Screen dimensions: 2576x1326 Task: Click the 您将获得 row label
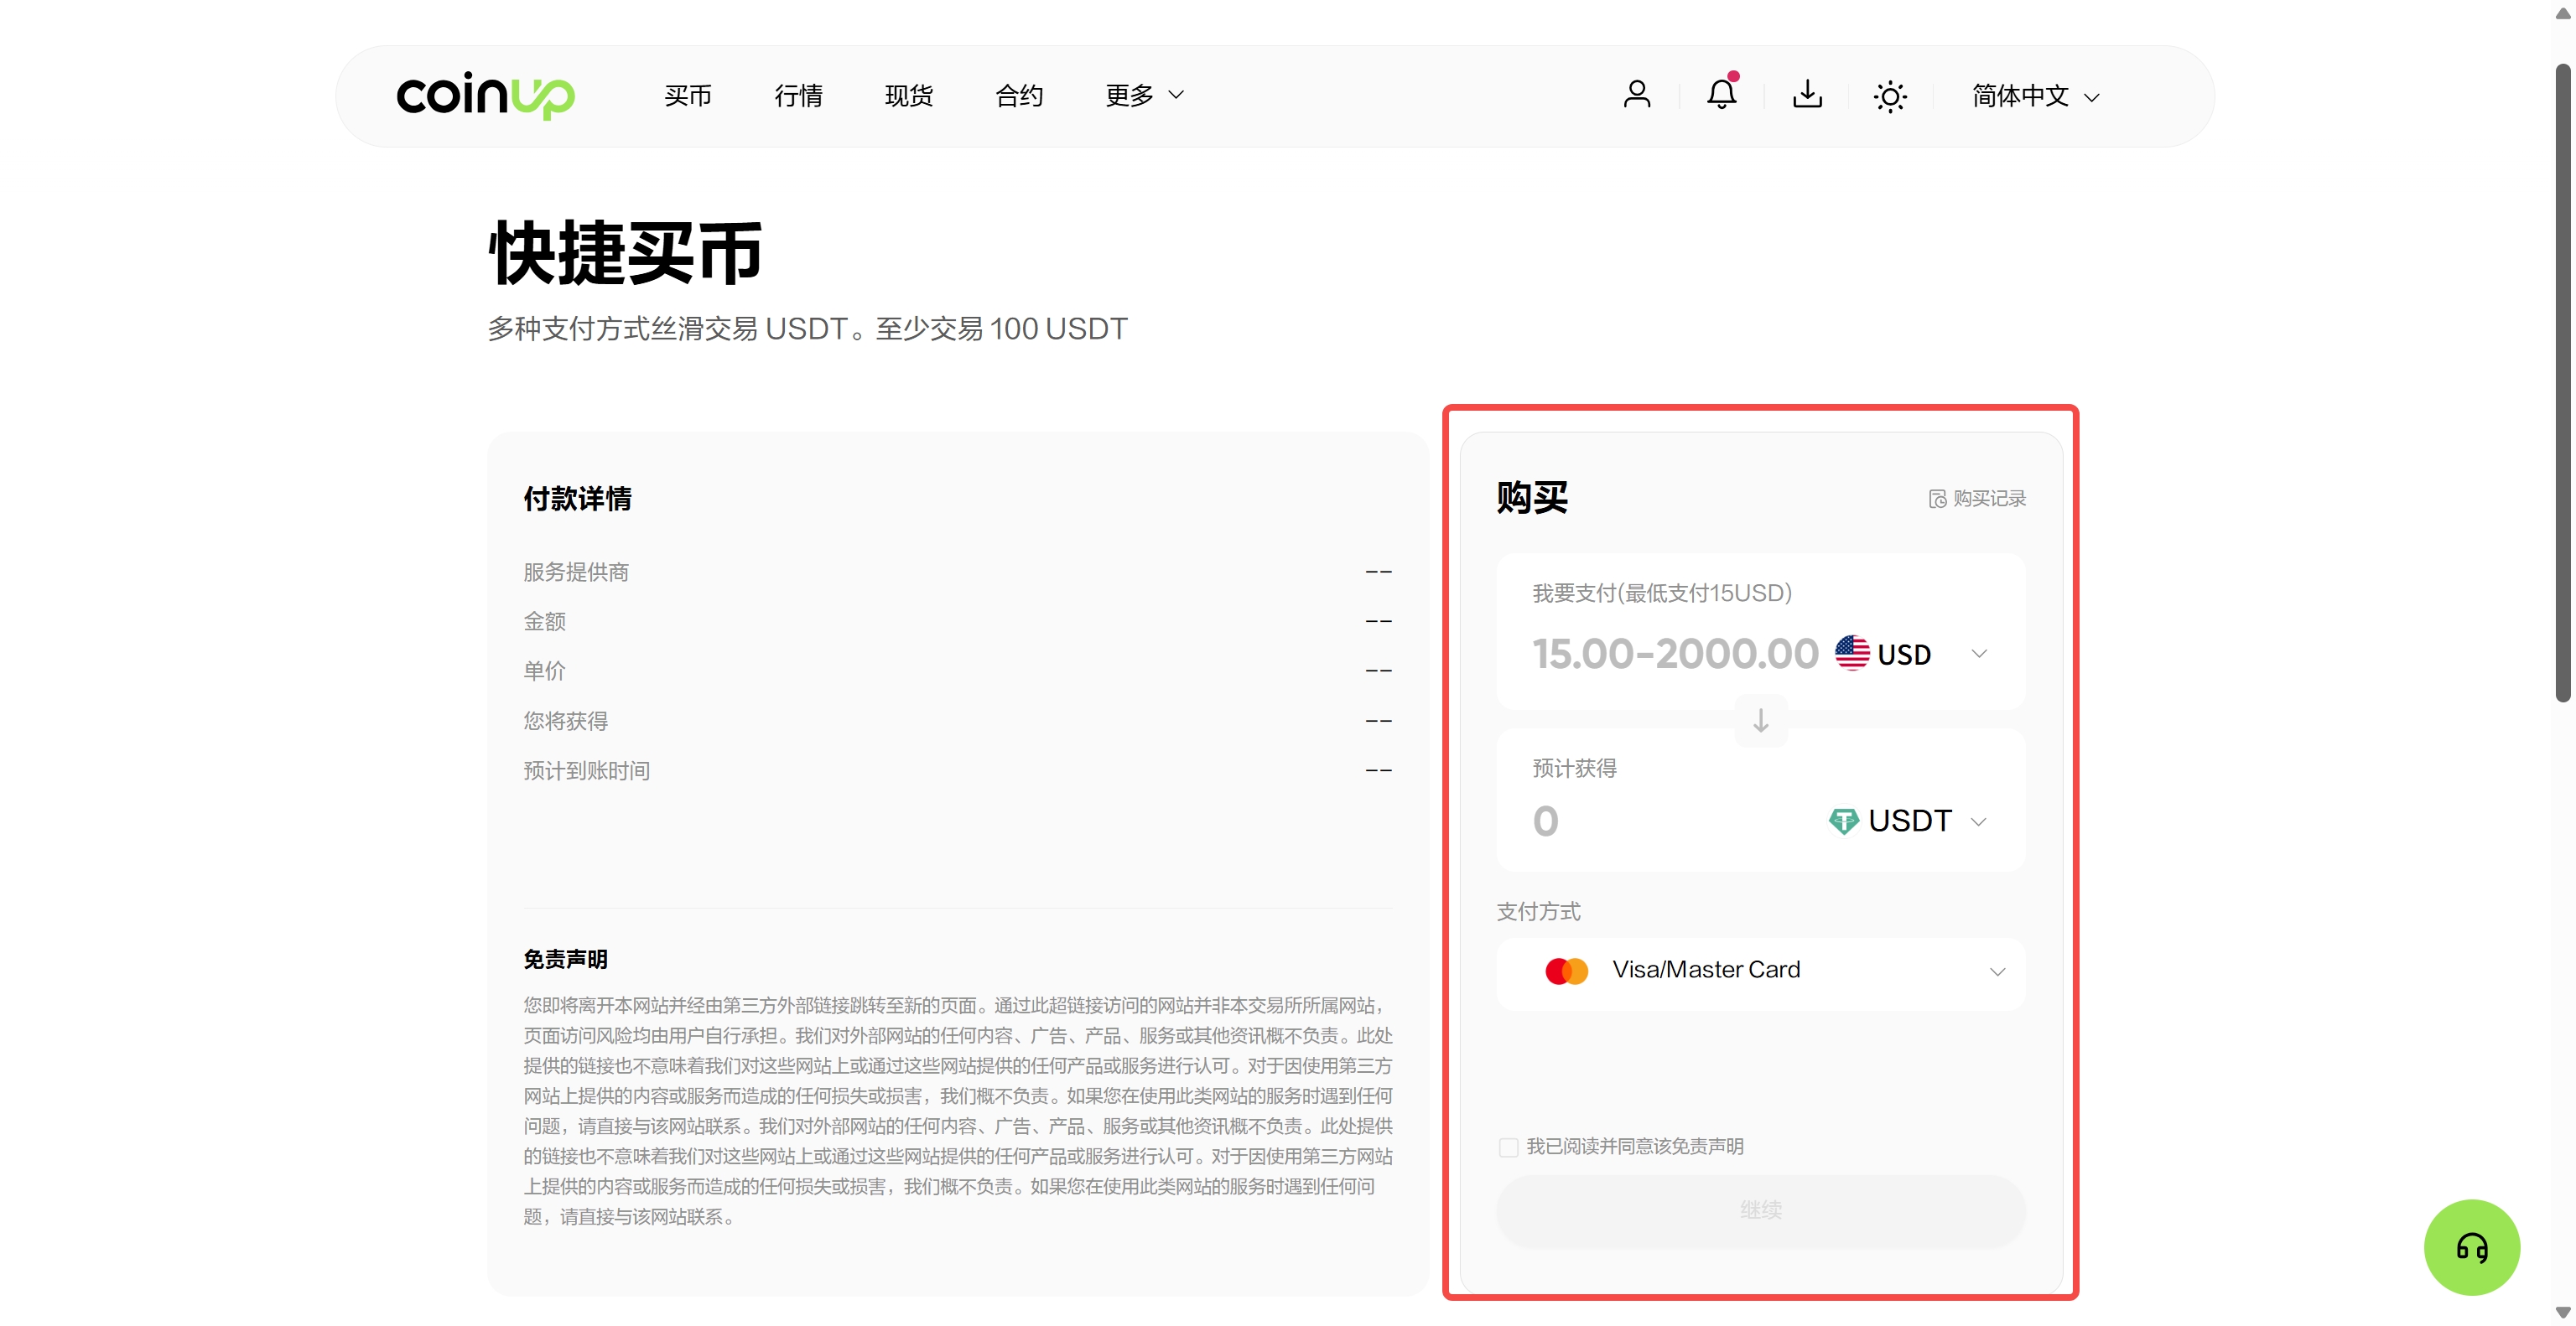point(565,721)
